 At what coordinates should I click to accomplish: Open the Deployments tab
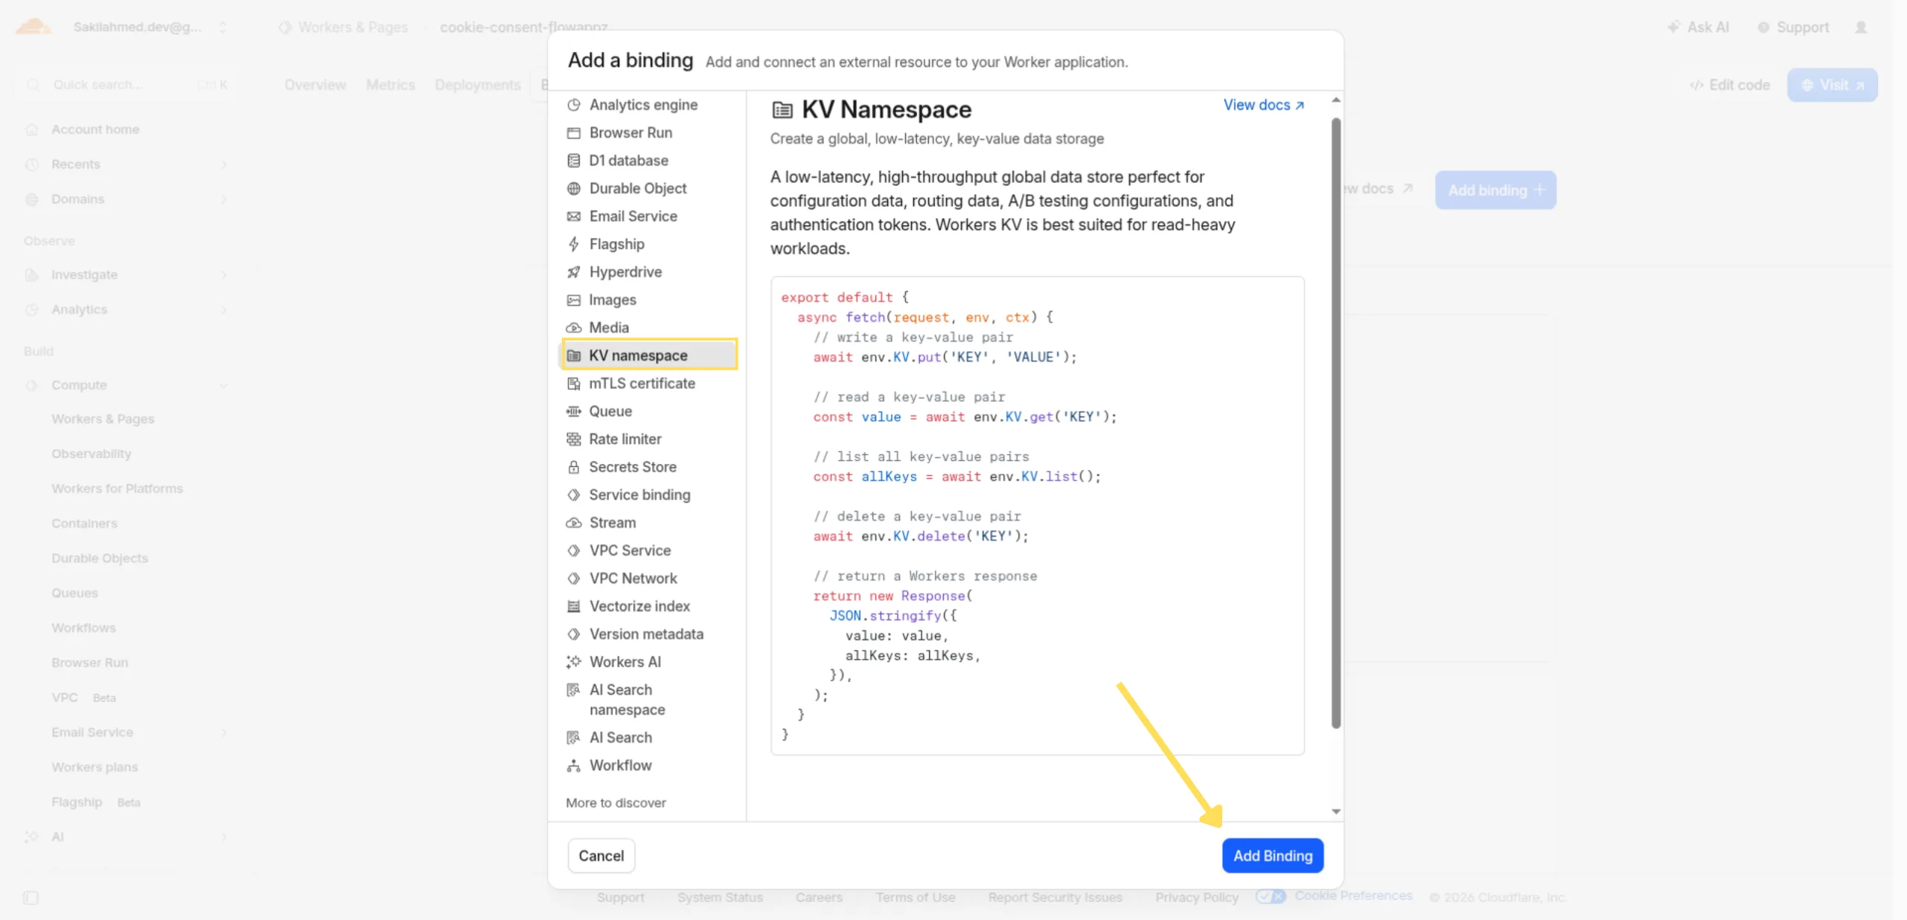click(477, 85)
